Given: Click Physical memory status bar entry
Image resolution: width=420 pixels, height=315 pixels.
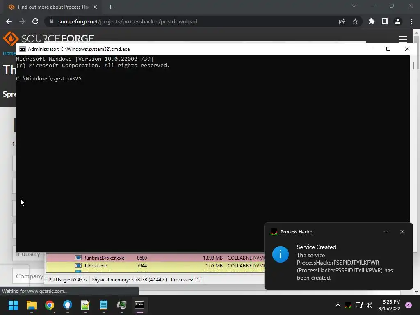Looking at the screenshot, I should point(129,280).
